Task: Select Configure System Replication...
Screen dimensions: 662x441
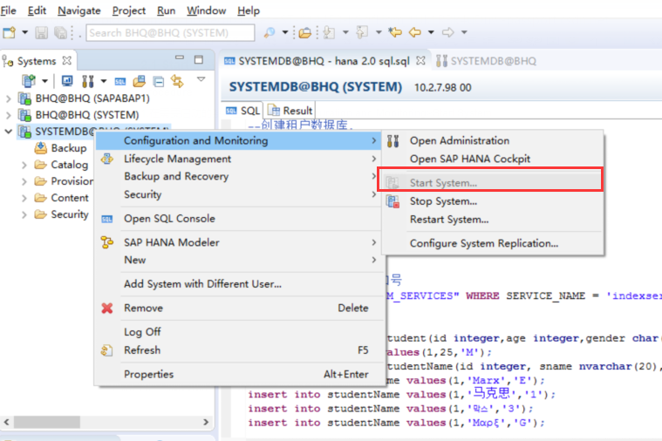Action: tap(493, 243)
